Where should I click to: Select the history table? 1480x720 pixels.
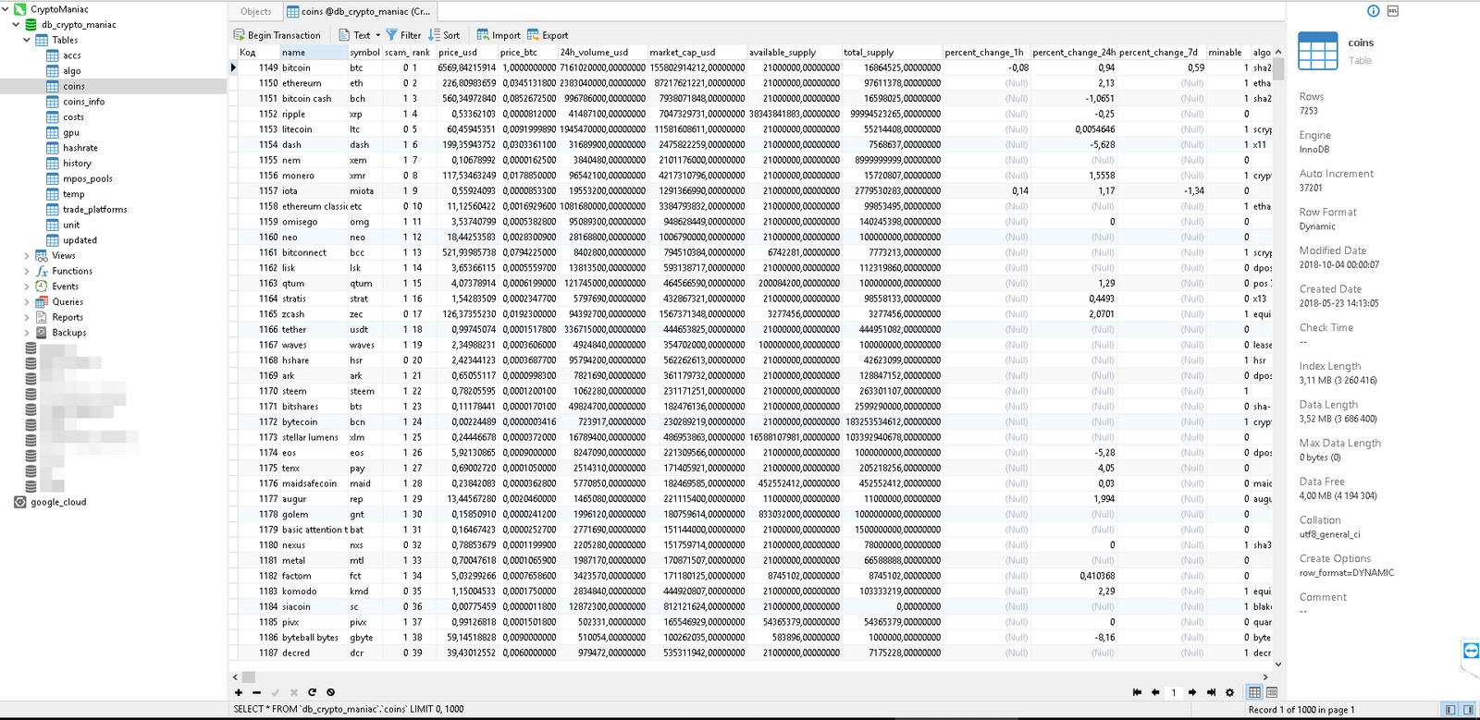77,164
